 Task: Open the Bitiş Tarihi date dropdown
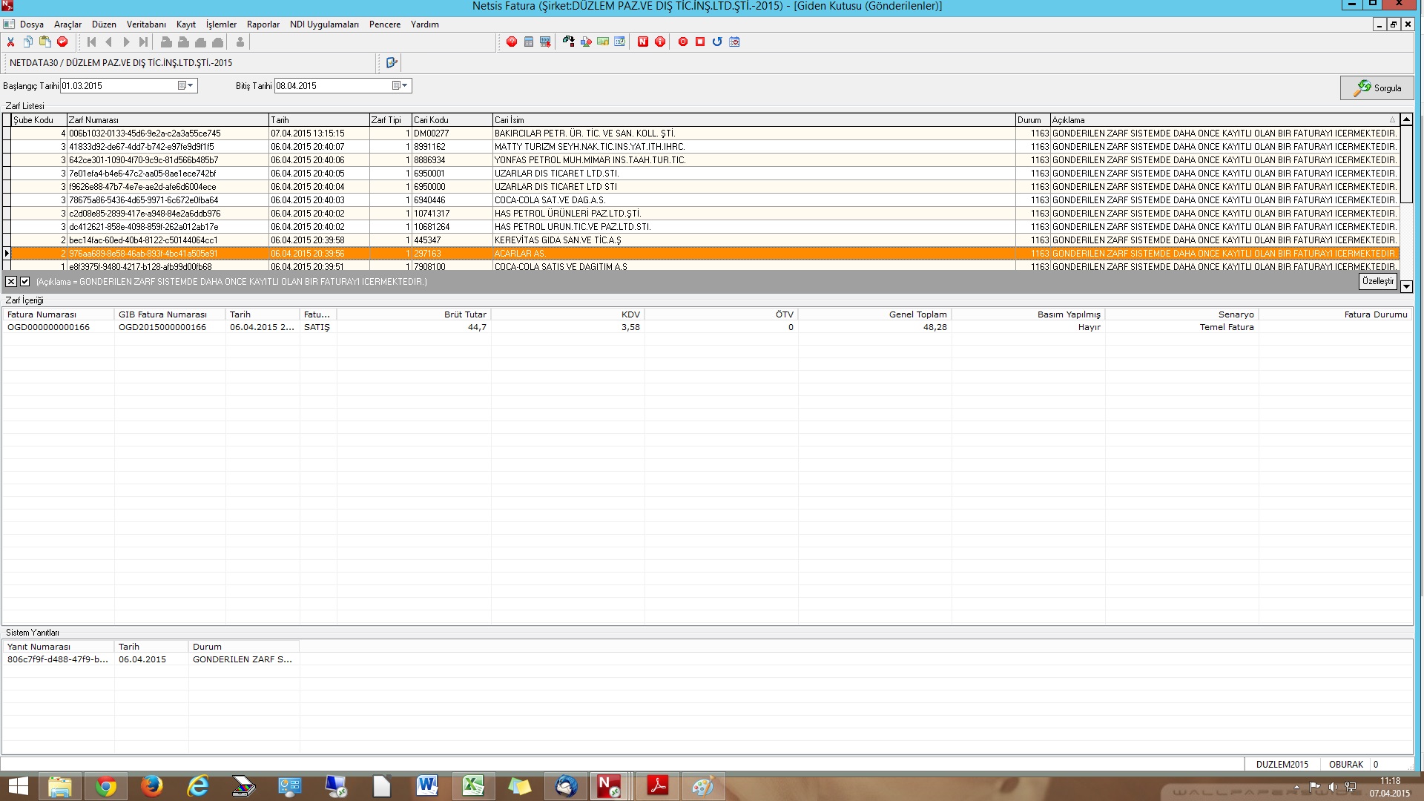[405, 86]
